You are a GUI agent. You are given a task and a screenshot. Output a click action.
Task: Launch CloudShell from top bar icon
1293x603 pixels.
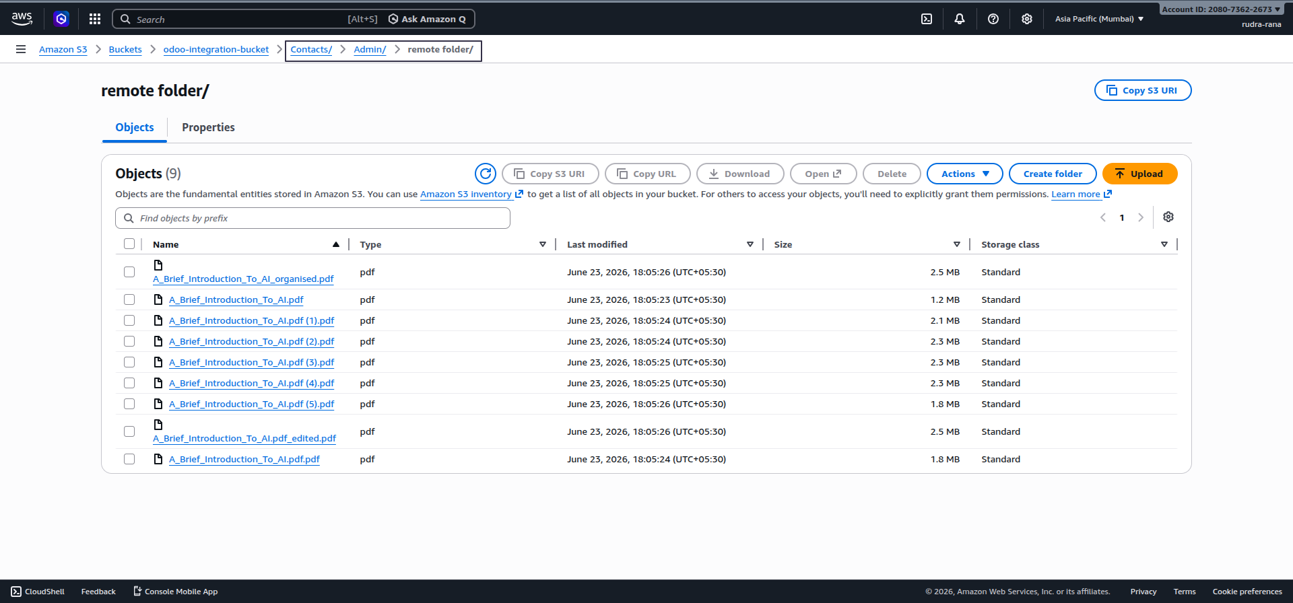[927, 19]
